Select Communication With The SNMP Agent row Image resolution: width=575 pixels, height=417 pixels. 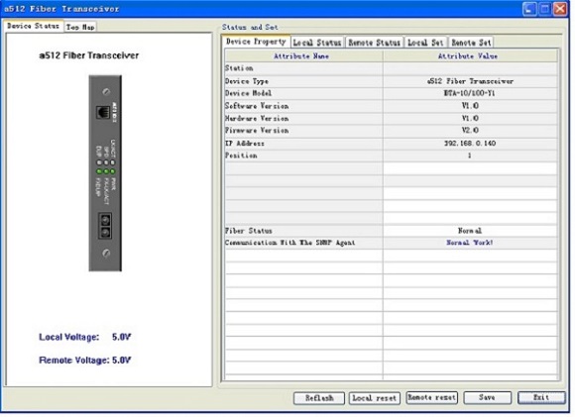coord(391,243)
